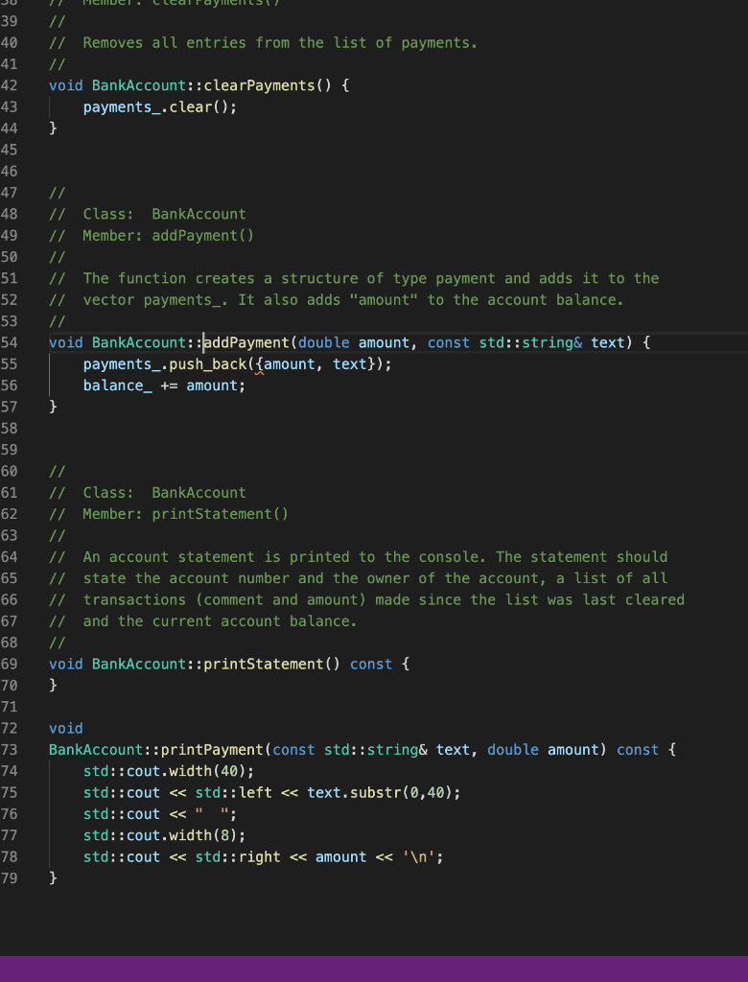This screenshot has width=748, height=982.
Task: Click the closing brace on line 79
Action: pos(54,878)
